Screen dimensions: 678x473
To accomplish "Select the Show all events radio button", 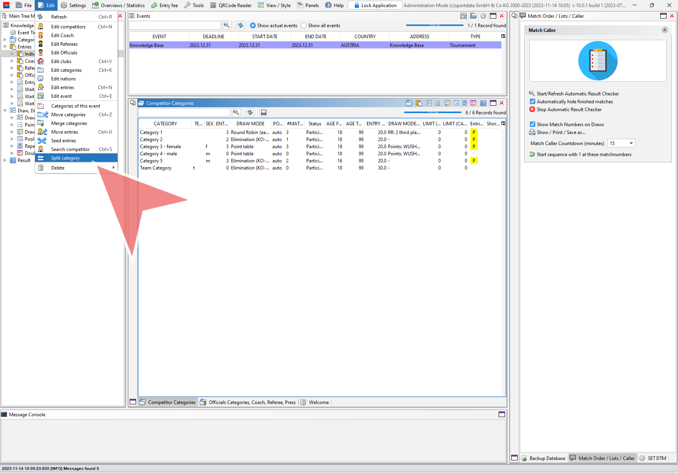I will coord(304,26).
